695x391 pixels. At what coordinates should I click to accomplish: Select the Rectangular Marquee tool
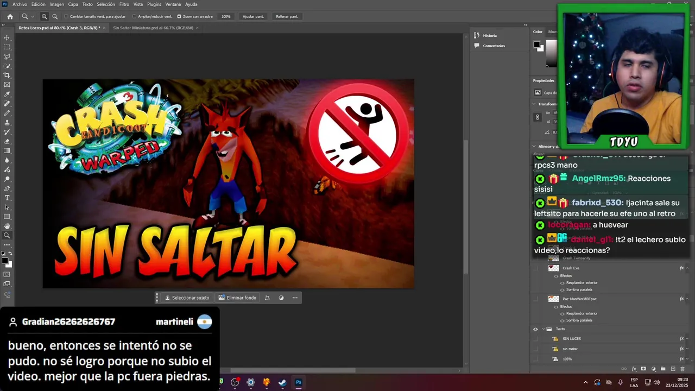pos(7,47)
